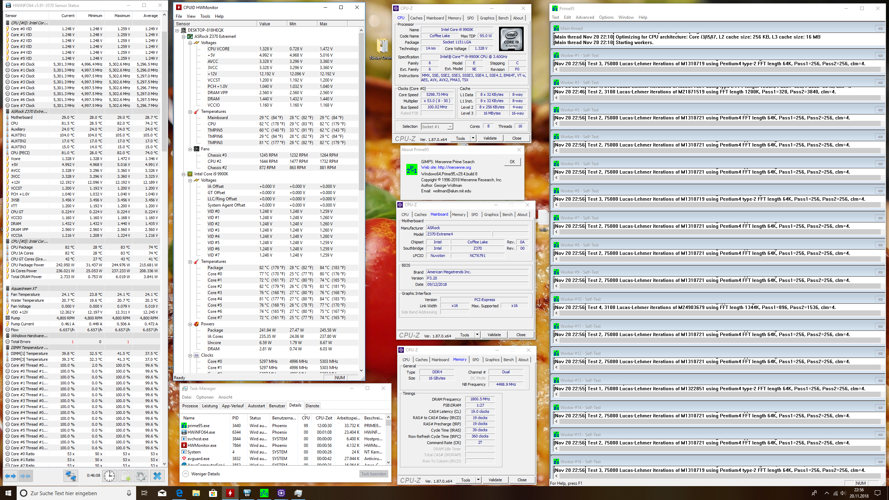Viewport: 889px width, 500px height.
Task: Click the HWiNFO network remote monitoring icon
Action: click(70, 476)
